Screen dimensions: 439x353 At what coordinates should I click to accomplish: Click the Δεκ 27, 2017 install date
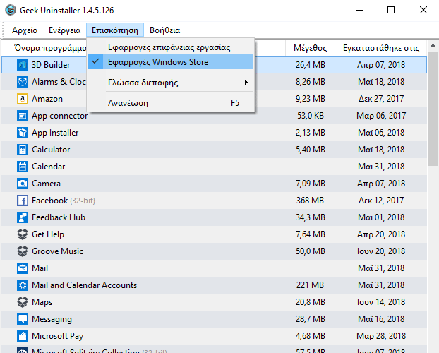coord(381,99)
